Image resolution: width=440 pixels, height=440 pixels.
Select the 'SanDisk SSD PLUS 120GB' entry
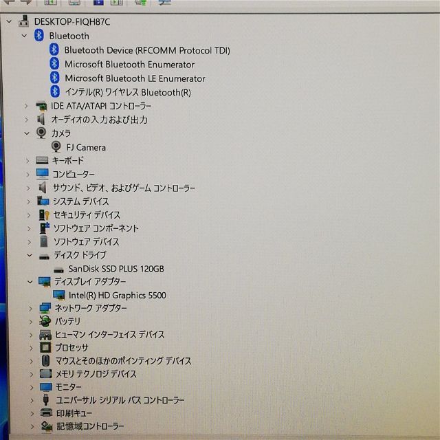[x=116, y=269]
